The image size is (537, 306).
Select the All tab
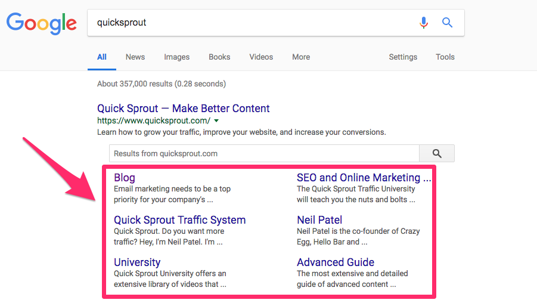102,57
